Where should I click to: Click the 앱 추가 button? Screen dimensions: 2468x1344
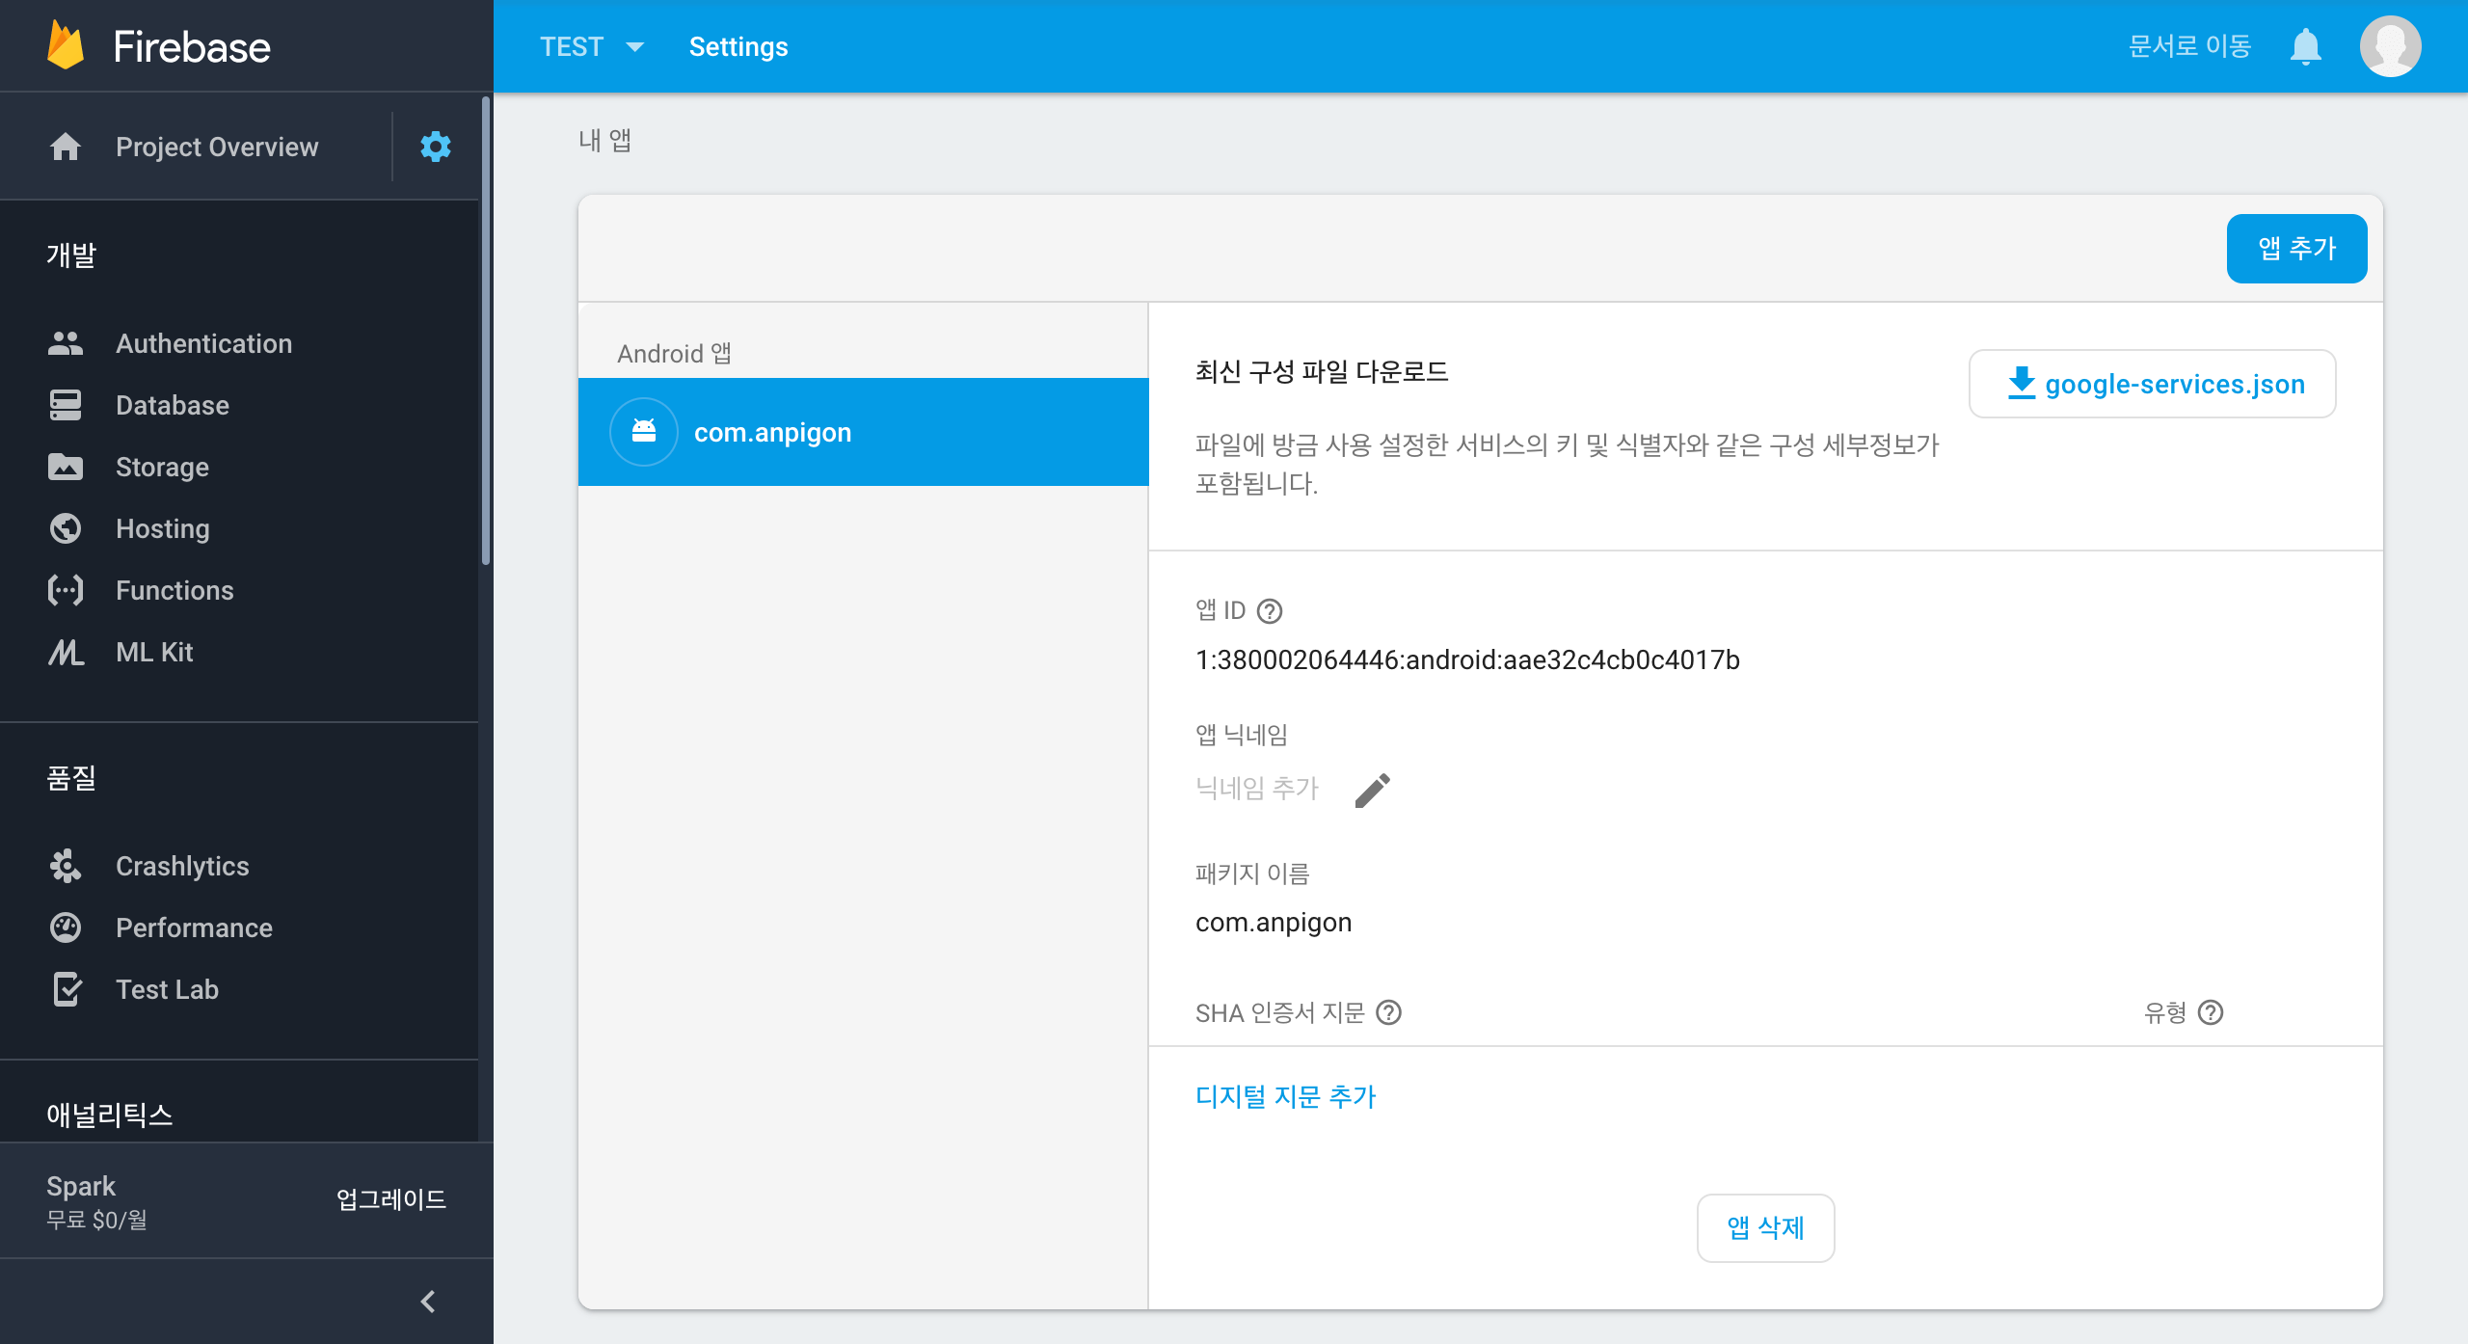(x=2296, y=249)
